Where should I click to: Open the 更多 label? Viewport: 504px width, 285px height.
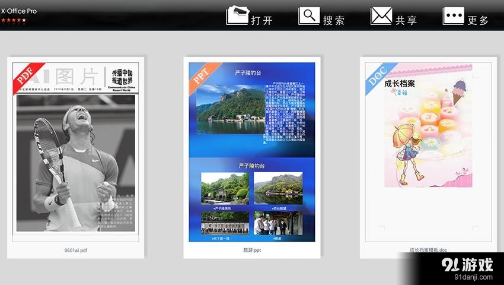[x=478, y=21]
